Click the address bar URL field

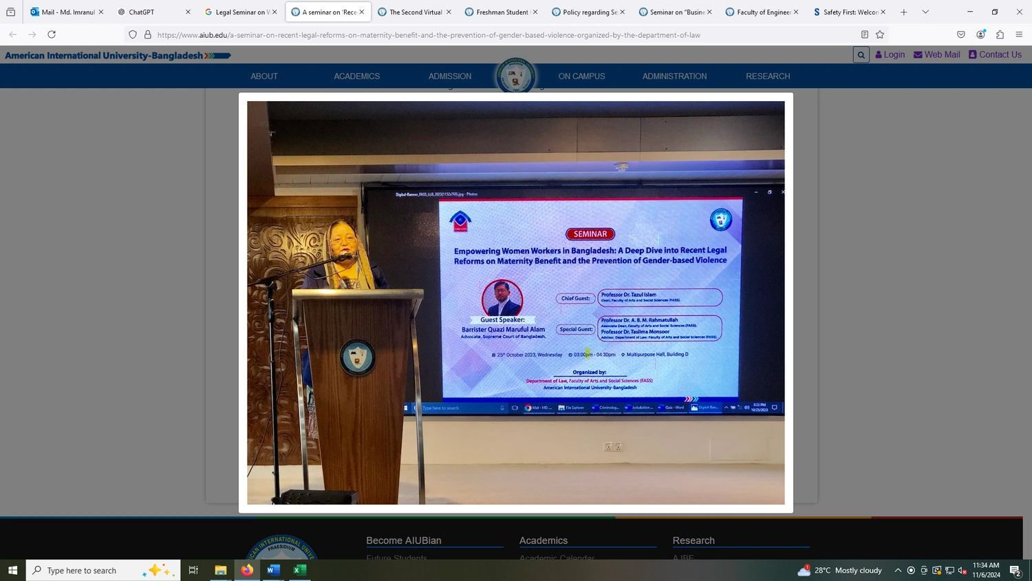point(482,34)
